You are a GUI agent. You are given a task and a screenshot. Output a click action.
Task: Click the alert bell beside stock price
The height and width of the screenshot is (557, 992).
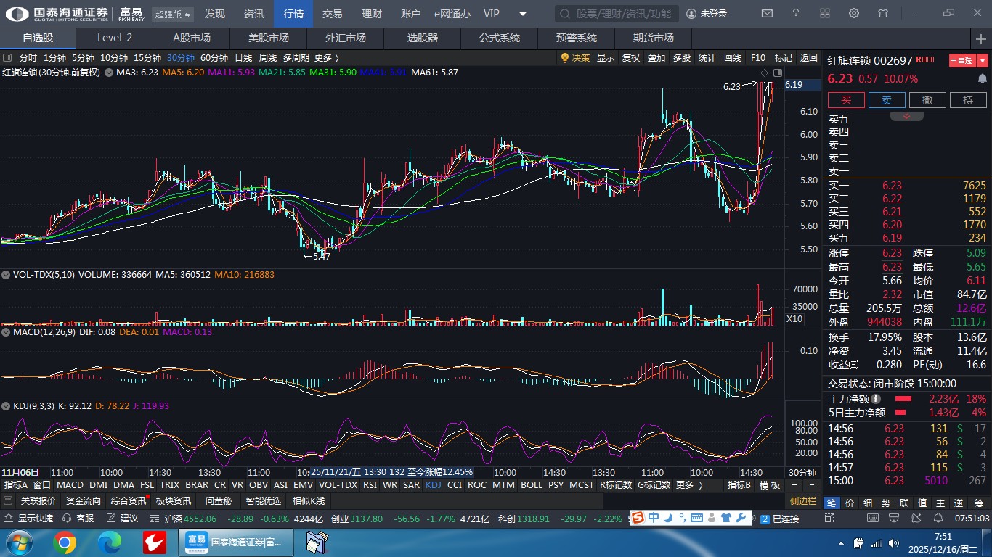982,79
